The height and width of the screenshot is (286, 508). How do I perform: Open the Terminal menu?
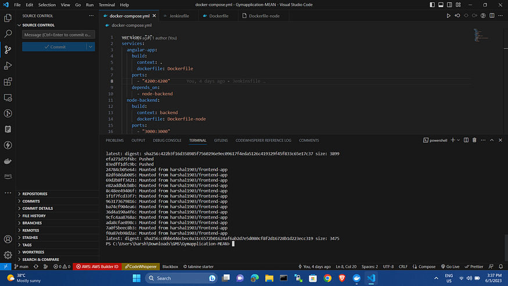click(107, 5)
